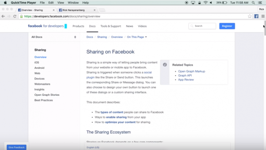
Task: Click the browser back arrow
Action: click(x=3, y=16)
